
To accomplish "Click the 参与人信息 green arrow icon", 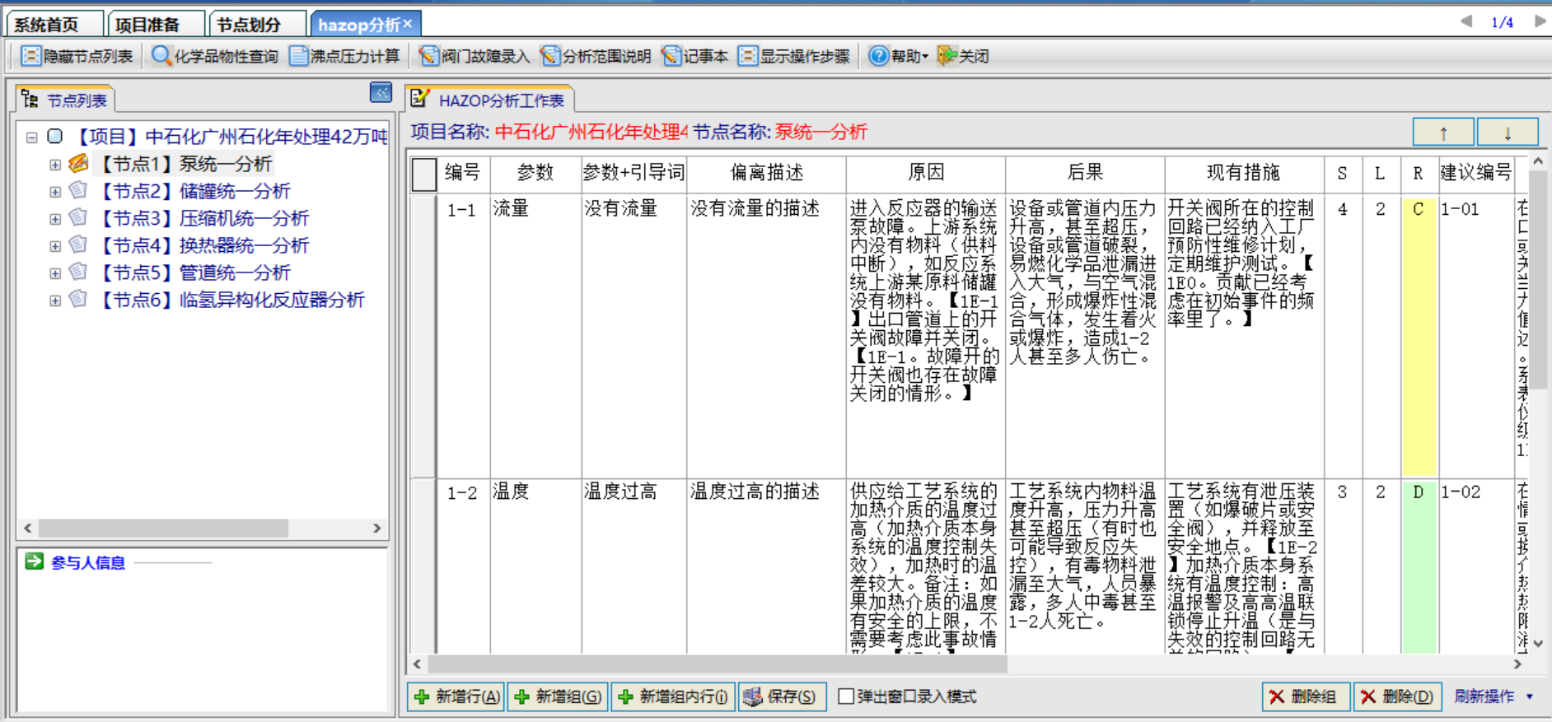I will pyautogui.click(x=34, y=561).
